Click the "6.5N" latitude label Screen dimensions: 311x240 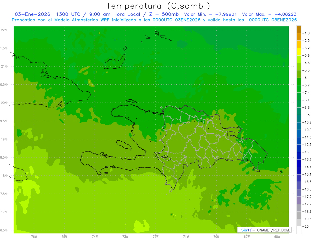[3, 230]
